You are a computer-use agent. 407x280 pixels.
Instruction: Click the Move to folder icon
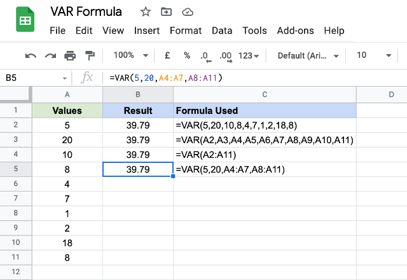point(166,12)
